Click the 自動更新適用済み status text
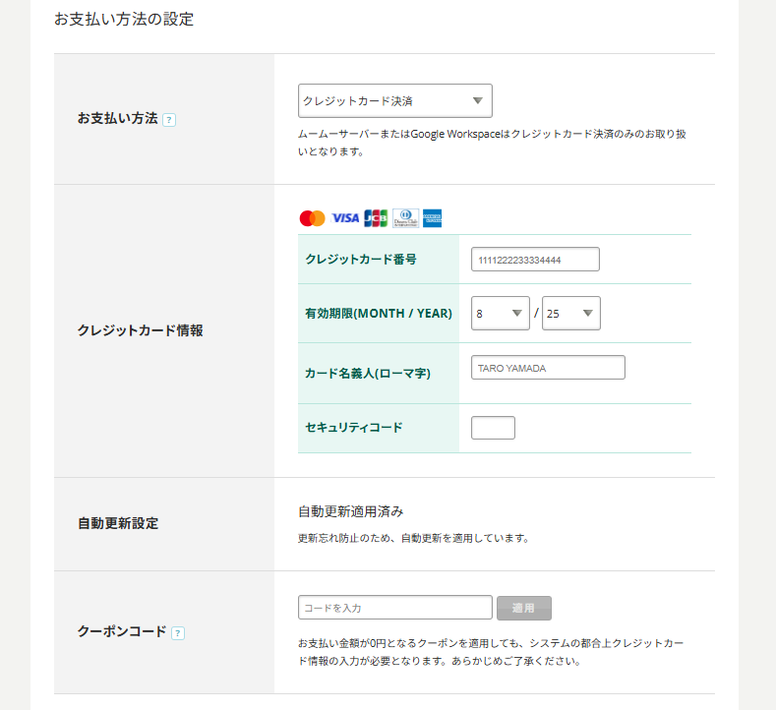The width and height of the screenshot is (776, 710). click(x=350, y=511)
